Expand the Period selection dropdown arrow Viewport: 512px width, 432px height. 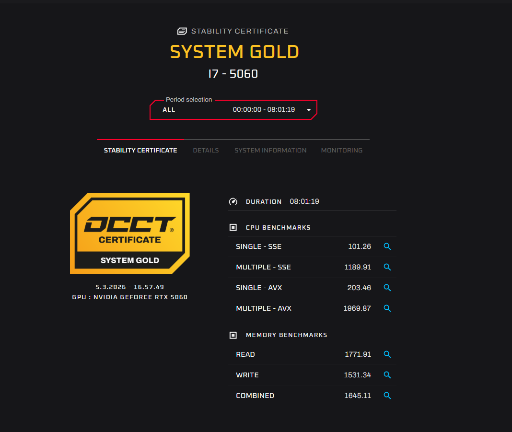309,110
